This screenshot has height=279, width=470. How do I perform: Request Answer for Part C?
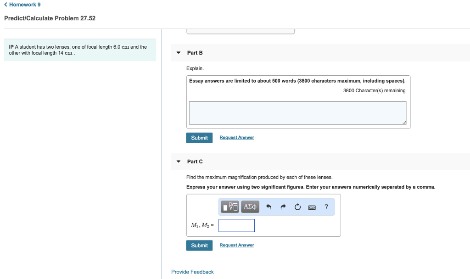(236, 245)
